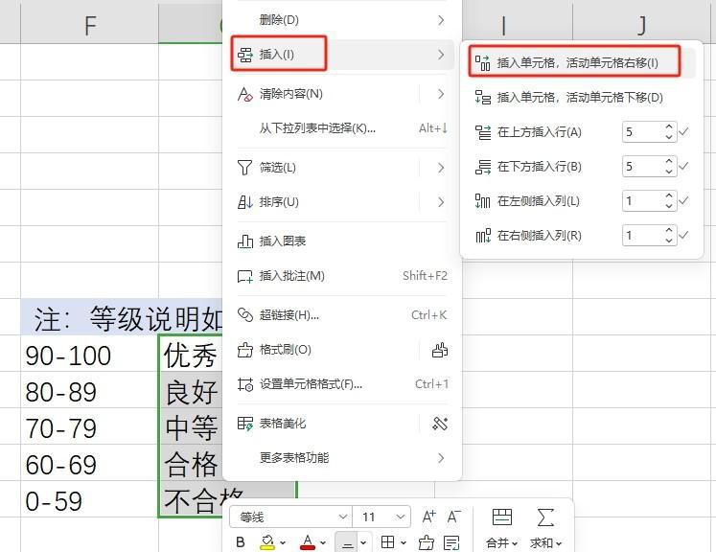The width and height of the screenshot is (716, 552).
Task: Click 在下方插入行(B) insert rows below
Action: [539, 167]
